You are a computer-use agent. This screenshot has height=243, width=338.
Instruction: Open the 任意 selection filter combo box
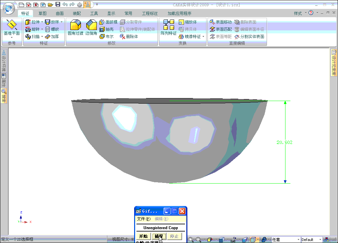pos(285,239)
